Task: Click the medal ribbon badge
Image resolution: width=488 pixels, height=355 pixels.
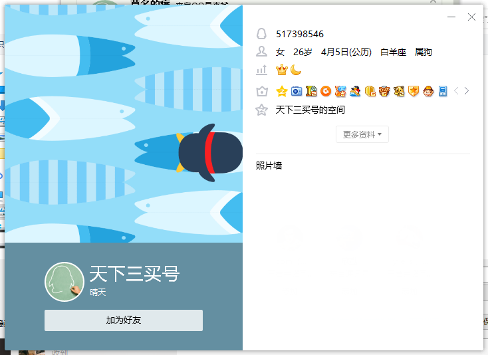Action: pyautogui.click(x=340, y=91)
